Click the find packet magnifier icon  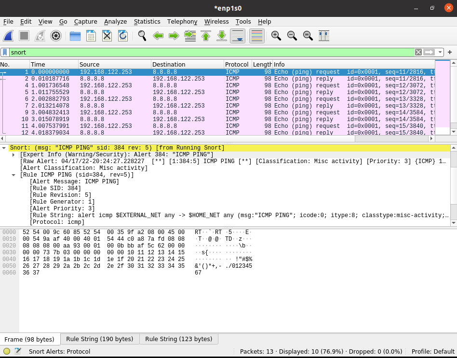click(142, 36)
